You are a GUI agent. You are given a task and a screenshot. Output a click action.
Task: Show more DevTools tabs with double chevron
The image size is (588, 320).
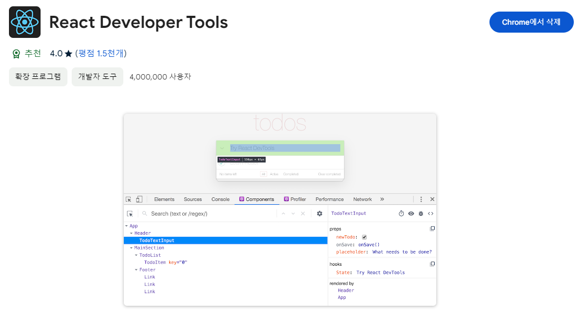[x=382, y=199]
